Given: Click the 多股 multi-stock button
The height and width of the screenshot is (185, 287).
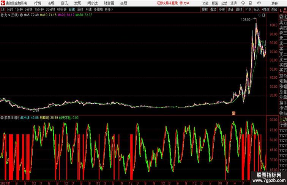Looking at the screenshot, I should tap(222, 9).
